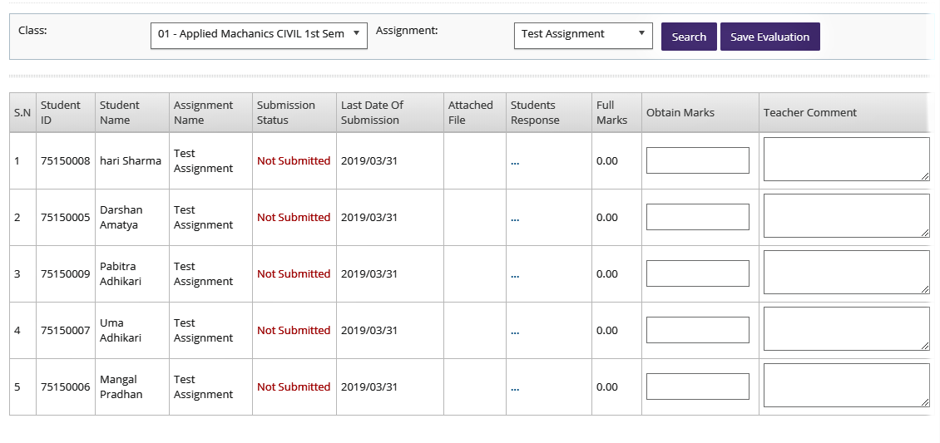This screenshot has height=443, width=940.
Task: Click Teacher Comment box for hari Sharma
Action: [x=847, y=160]
